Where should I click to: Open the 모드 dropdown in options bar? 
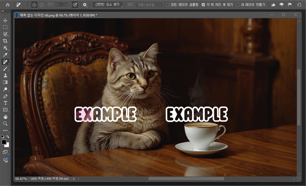[148, 5]
